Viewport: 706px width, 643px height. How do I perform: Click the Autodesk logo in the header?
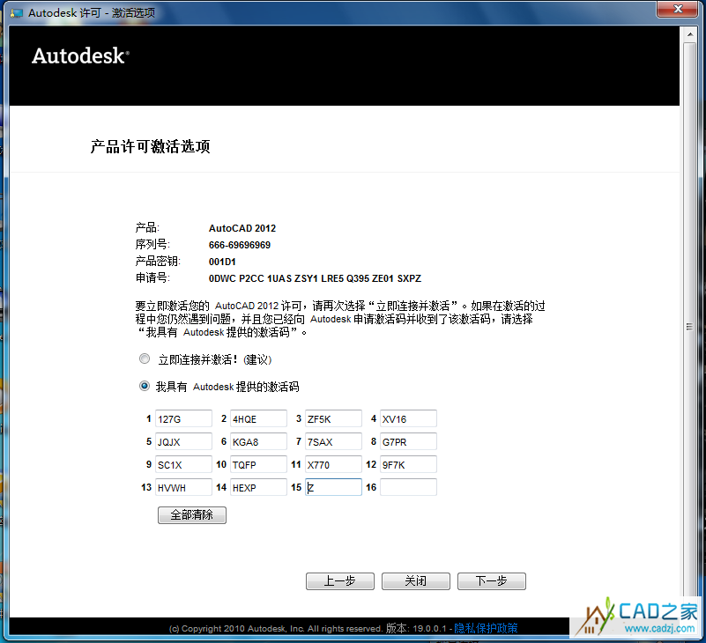80,55
